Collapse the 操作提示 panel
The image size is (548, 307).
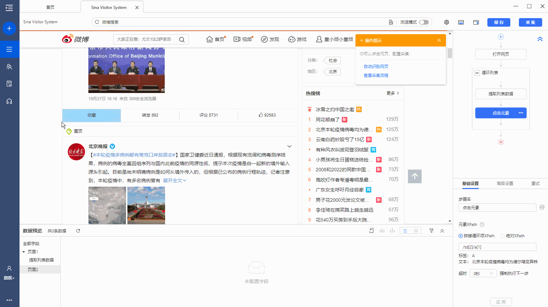[439, 40]
